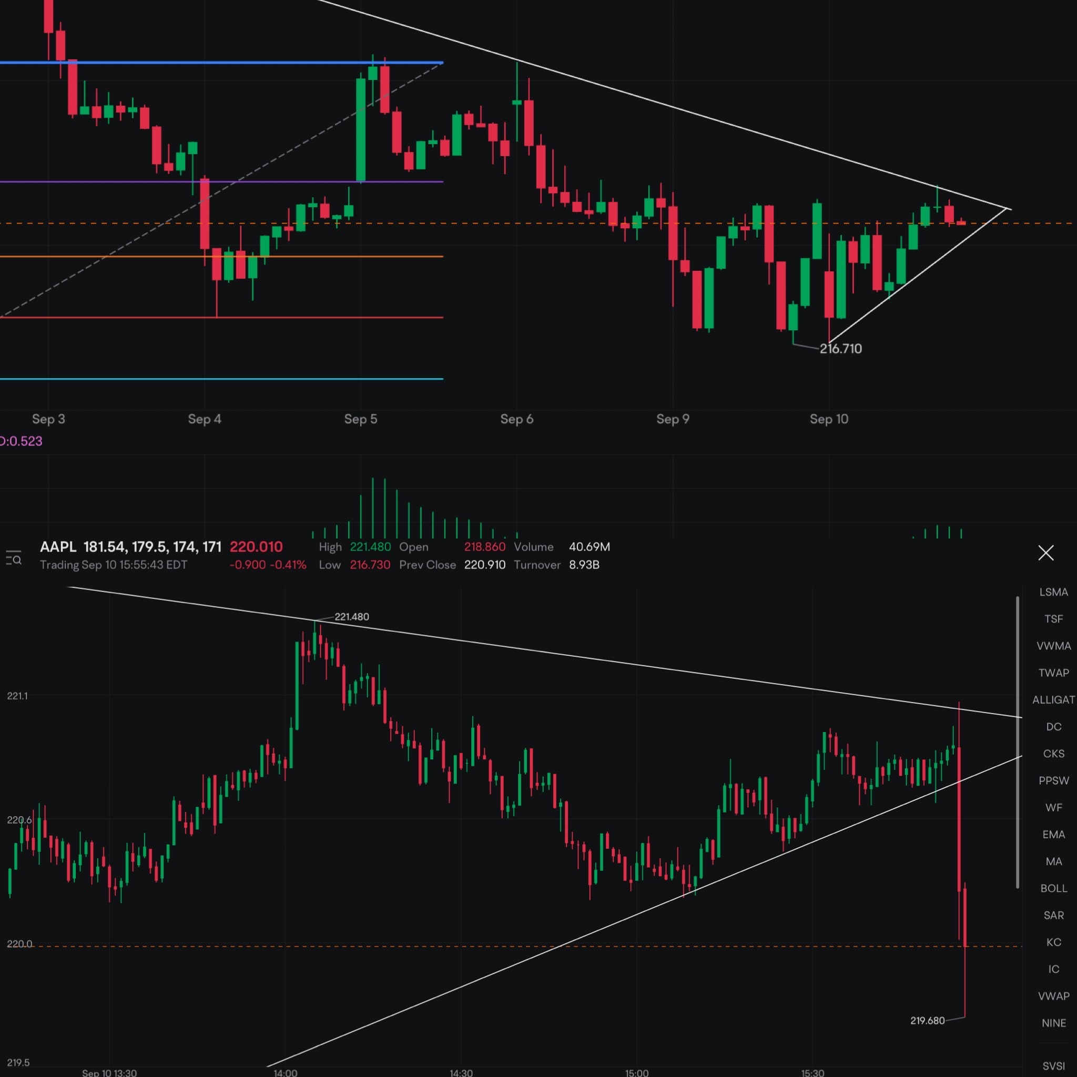The width and height of the screenshot is (1077, 1077).
Task: Apply the VWAP indicator
Action: pyautogui.click(x=1053, y=996)
